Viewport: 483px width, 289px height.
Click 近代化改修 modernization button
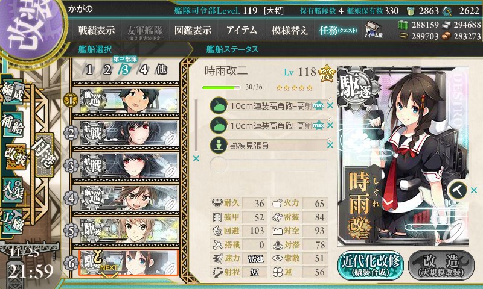[x=371, y=266]
